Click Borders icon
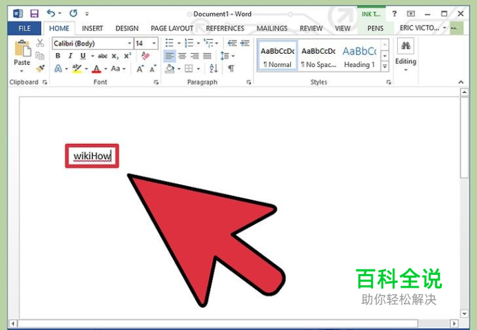The image size is (477, 330). (x=189, y=69)
